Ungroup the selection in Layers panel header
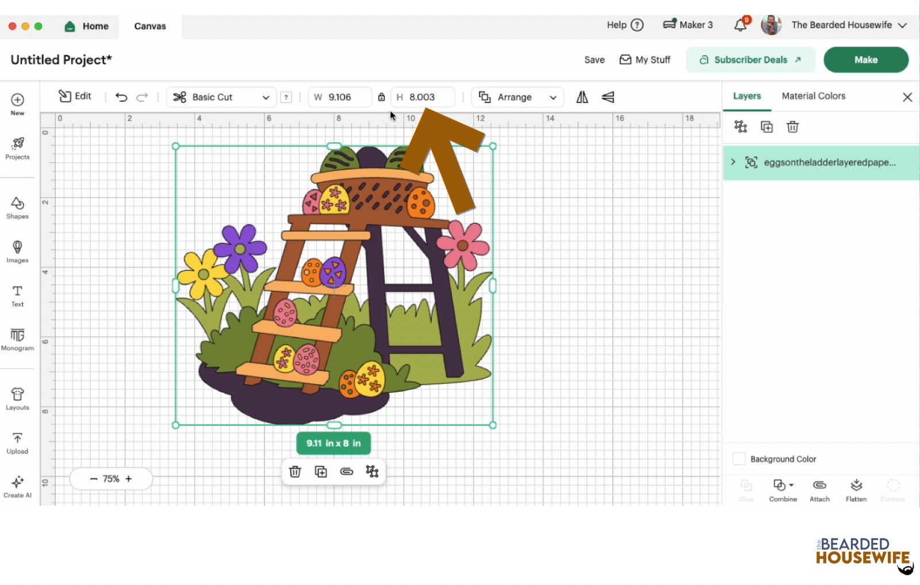The image size is (920, 585). click(x=741, y=127)
